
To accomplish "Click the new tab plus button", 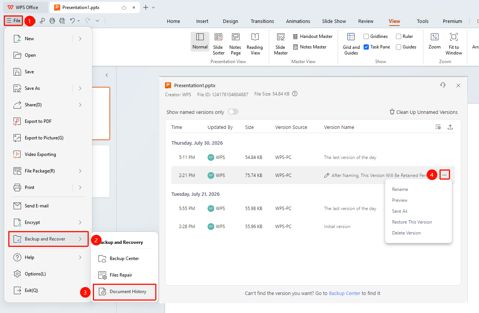I will (x=146, y=8).
